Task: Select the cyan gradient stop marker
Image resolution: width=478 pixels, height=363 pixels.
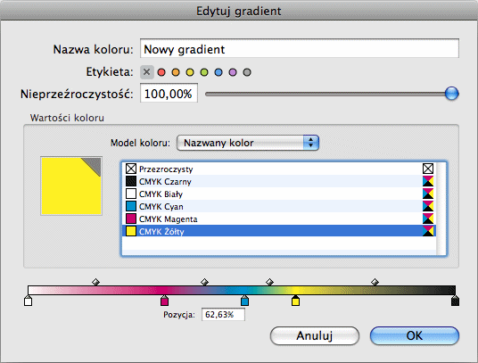Action: point(244,301)
